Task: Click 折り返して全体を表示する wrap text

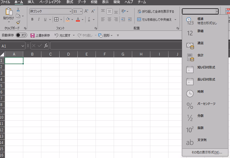Action: 156,11
